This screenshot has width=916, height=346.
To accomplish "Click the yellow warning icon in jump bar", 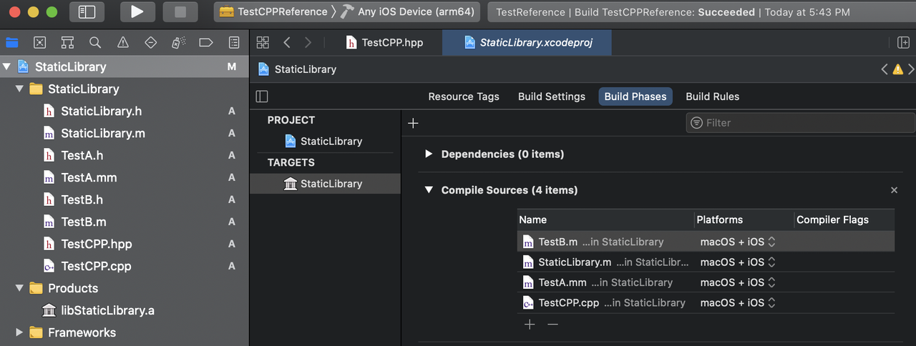I will pos(897,69).
